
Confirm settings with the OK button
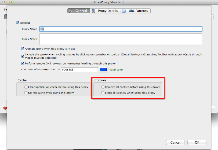tap(197, 142)
